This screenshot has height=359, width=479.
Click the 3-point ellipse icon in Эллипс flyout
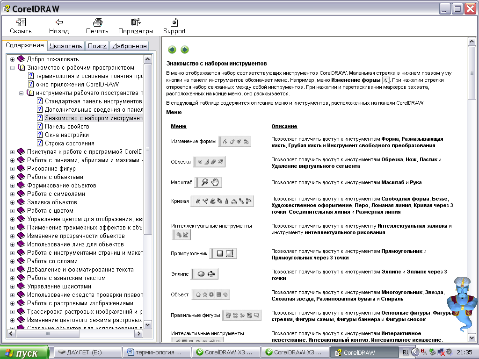211,274
